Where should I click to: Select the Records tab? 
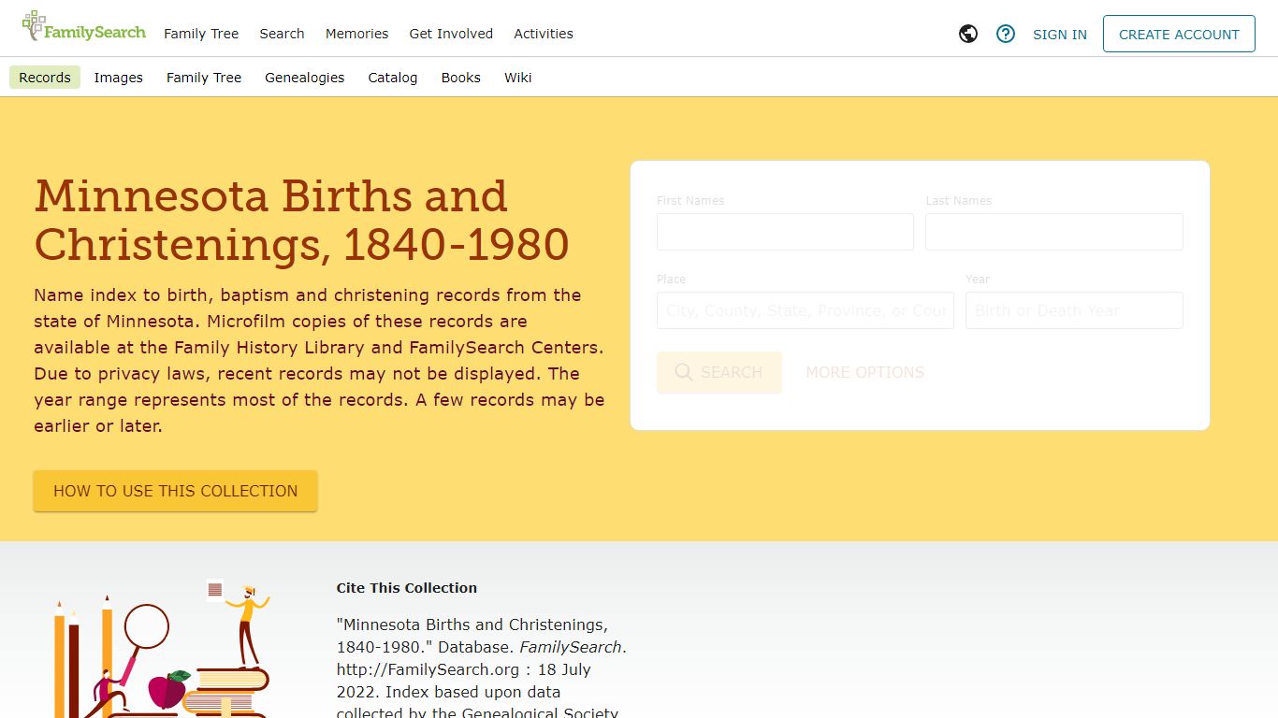[x=45, y=78]
